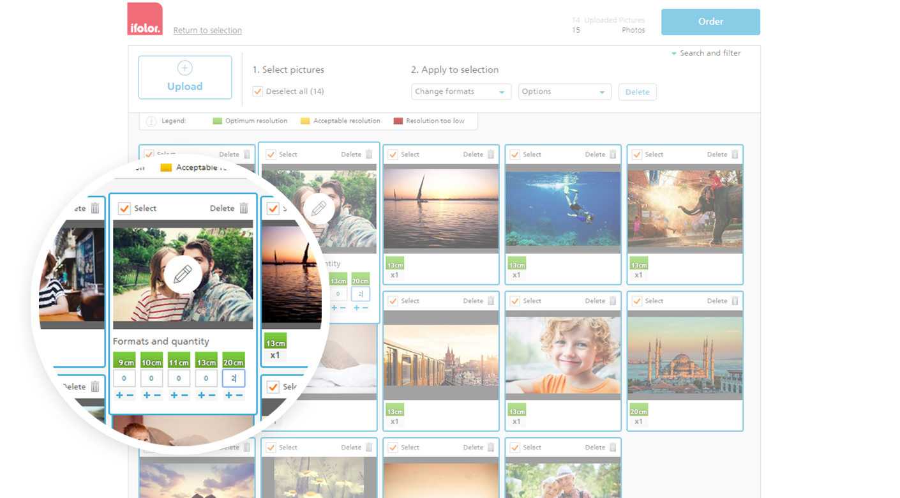
Task: Uncheck Select on the tram city photo
Action: click(x=393, y=301)
